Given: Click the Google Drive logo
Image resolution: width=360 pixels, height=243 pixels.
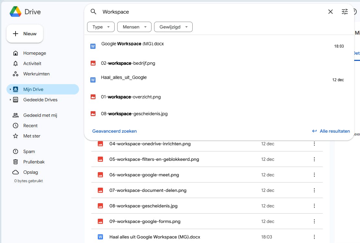Looking at the screenshot, I should click(16, 12).
